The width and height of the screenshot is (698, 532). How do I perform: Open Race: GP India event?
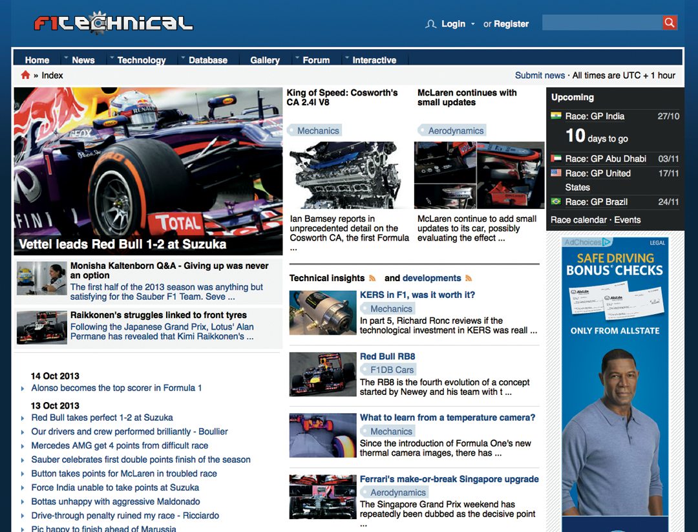click(x=595, y=116)
